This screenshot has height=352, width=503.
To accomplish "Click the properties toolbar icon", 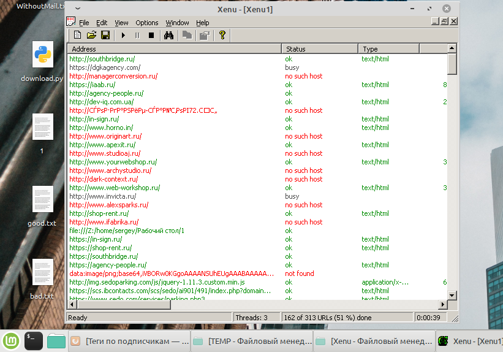I will [205, 35].
